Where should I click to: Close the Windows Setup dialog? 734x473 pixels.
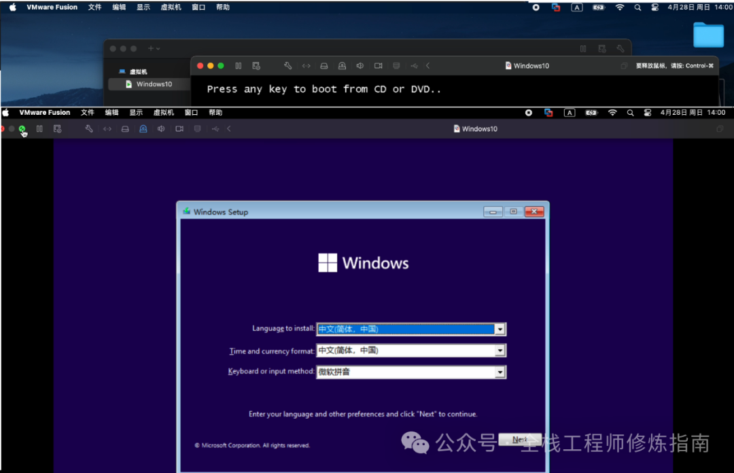[534, 211]
